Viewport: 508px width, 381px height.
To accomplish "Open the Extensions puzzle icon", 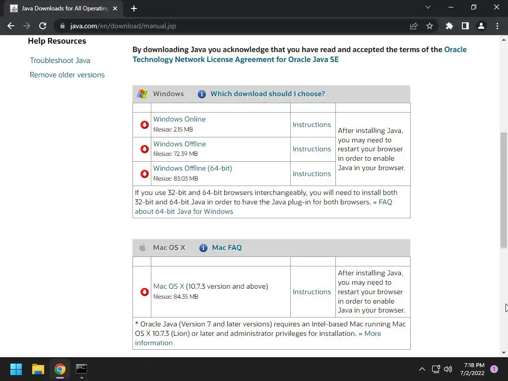I will click(449, 26).
